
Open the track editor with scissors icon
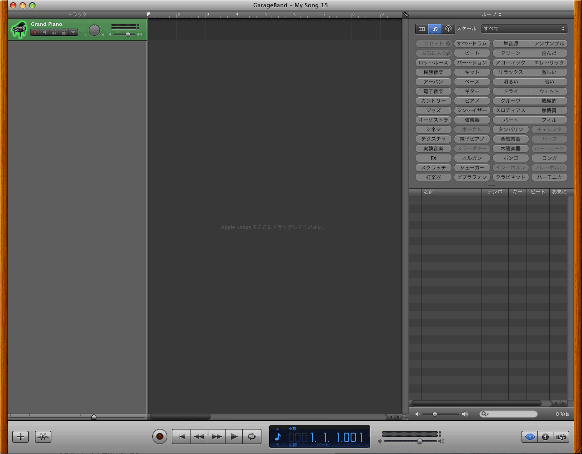click(43, 437)
